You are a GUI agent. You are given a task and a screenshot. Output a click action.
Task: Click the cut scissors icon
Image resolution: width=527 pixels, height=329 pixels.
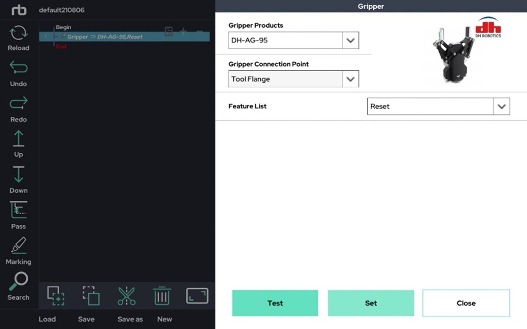(x=126, y=296)
